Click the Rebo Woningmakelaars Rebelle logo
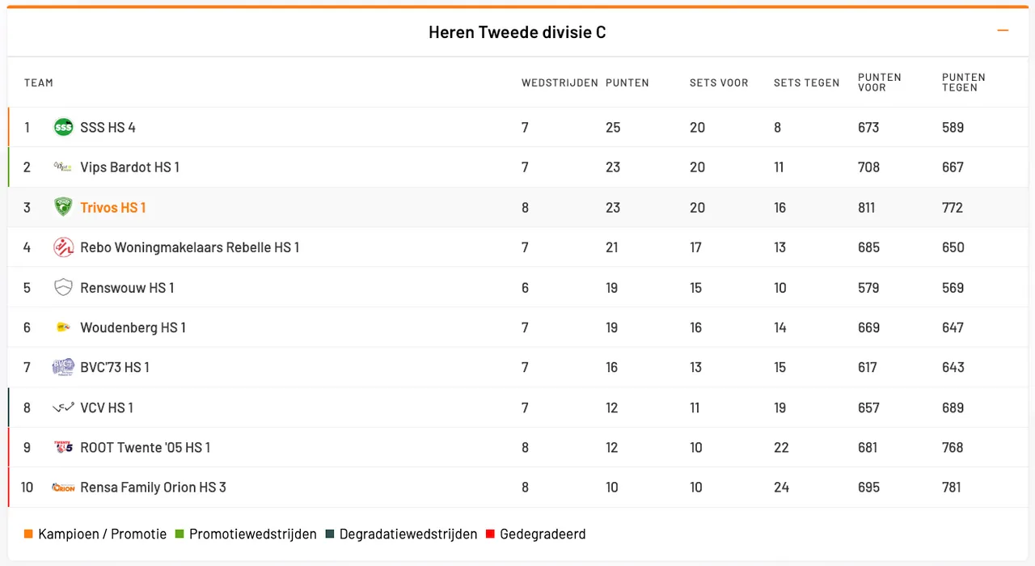 [x=63, y=247]
